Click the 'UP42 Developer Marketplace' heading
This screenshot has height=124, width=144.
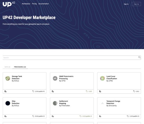(29, 17)
